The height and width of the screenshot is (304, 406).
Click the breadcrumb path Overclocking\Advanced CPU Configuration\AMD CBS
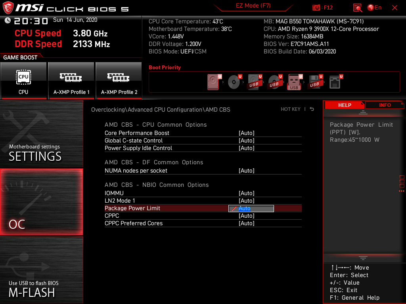click(x=161, y=110)
